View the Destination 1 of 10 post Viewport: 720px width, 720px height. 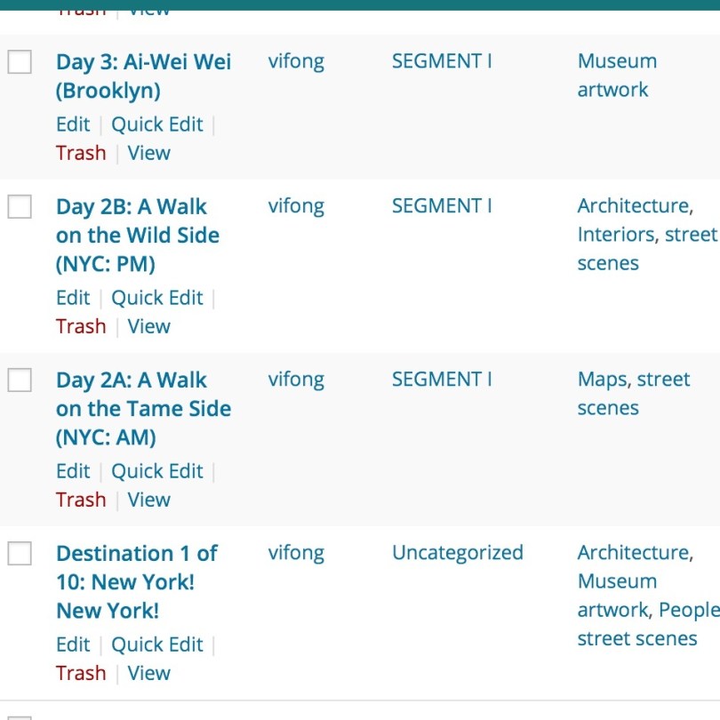coord(148,673)
